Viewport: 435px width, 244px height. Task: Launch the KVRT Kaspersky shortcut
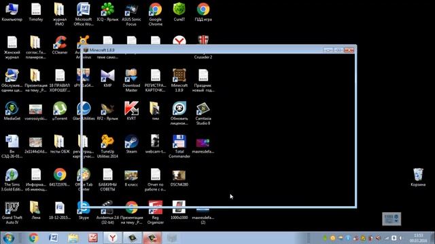tap(131, 111)
